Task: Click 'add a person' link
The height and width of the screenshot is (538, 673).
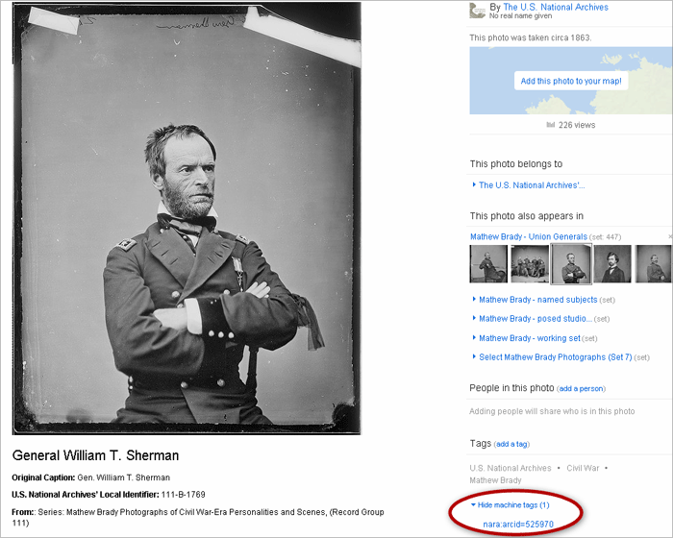Action: pos(581,389)
